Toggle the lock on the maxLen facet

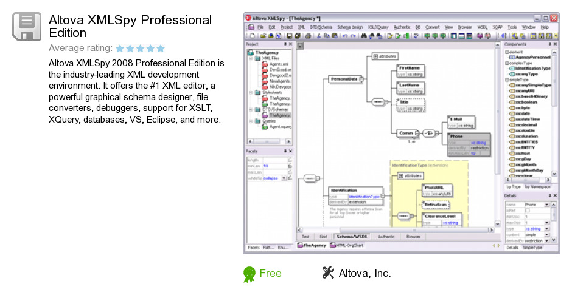pyautogui.click(x=290, y=172)
